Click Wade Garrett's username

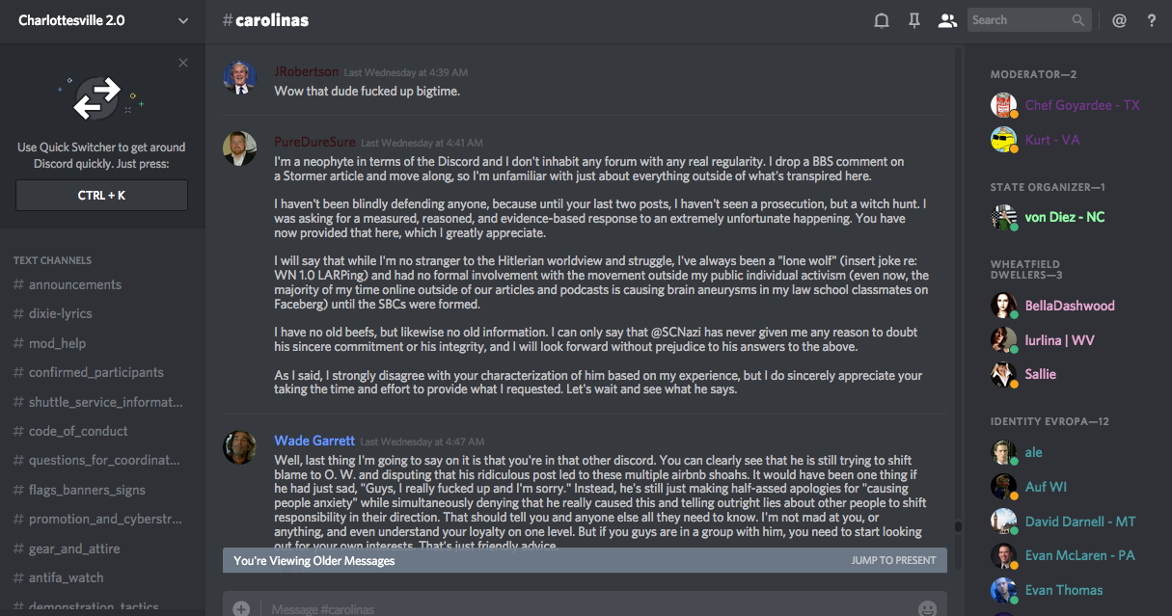[x=314, y=441]
